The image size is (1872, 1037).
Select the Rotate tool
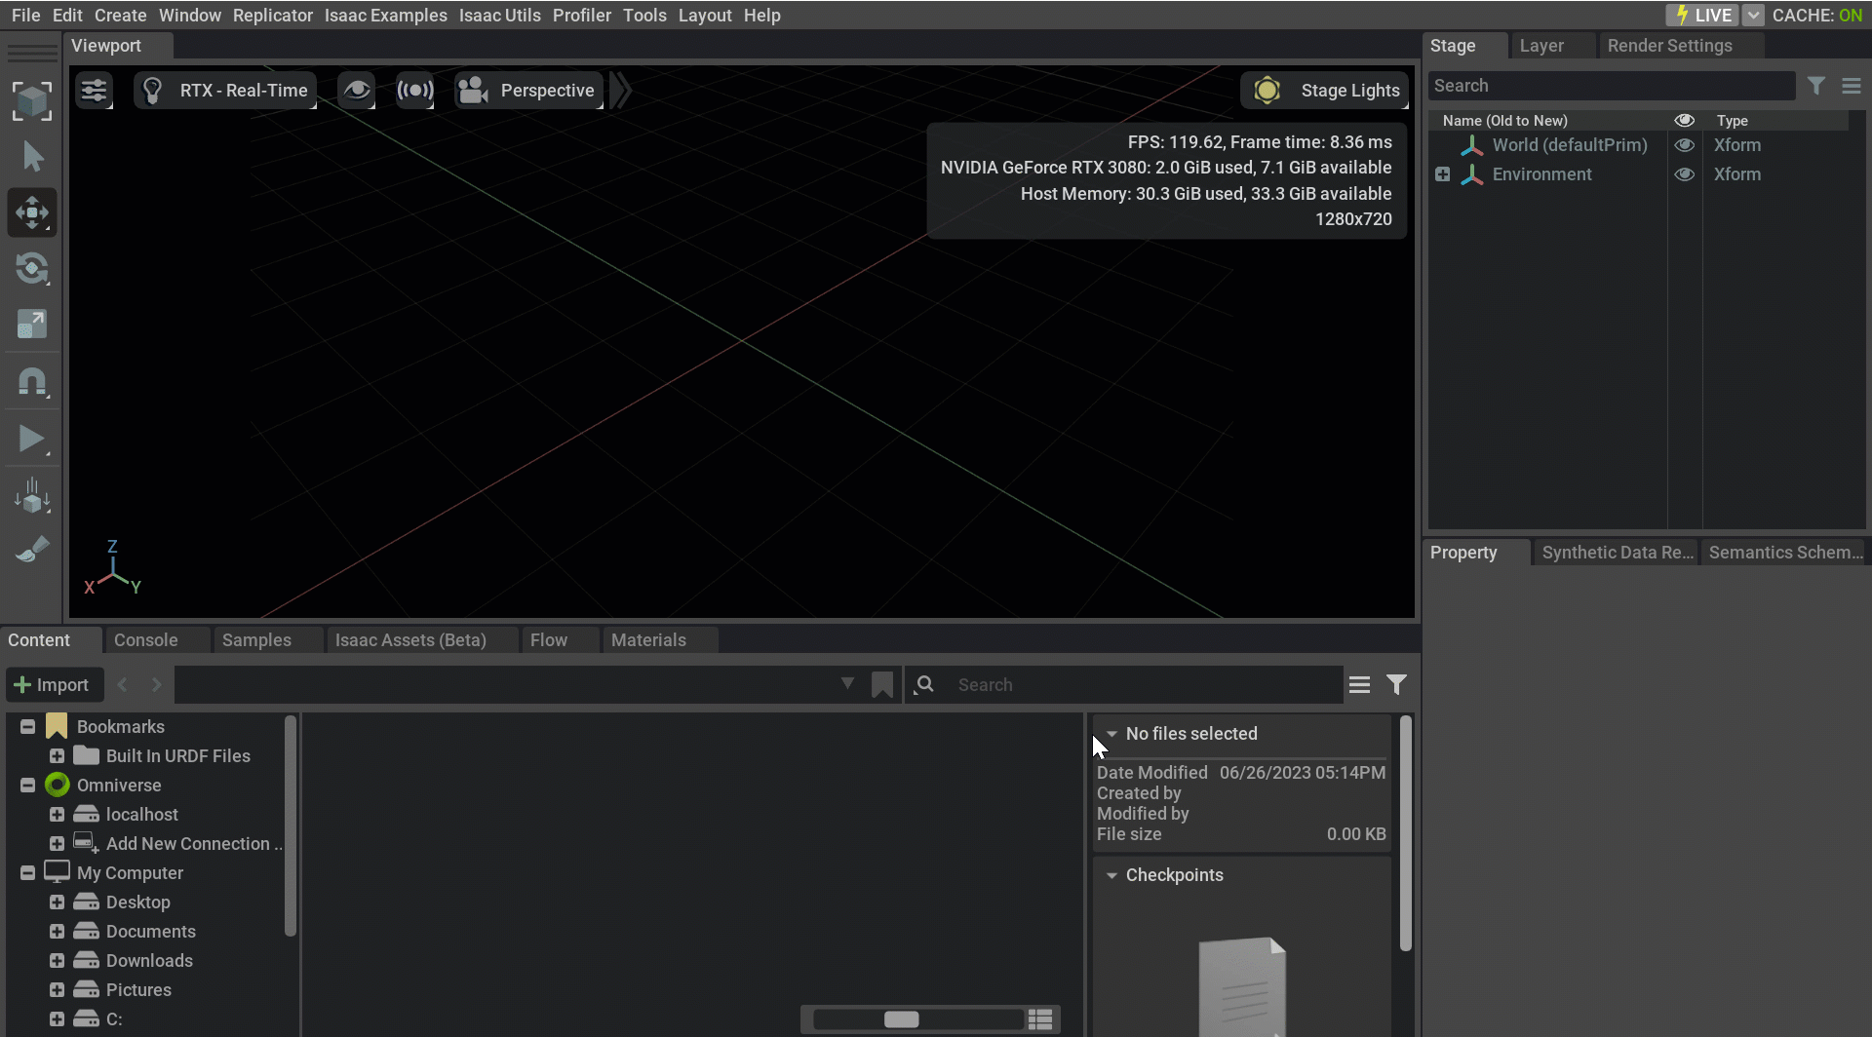tap(32, 269)
